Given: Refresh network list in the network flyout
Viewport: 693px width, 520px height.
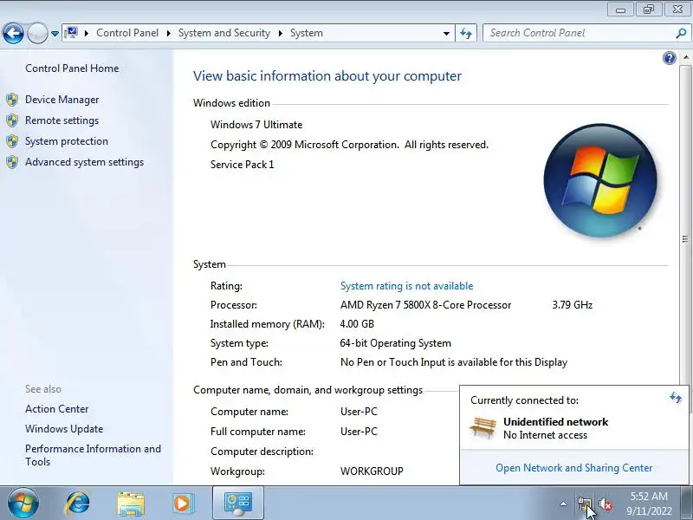Looking at the screenshot, I should (676, 397).
